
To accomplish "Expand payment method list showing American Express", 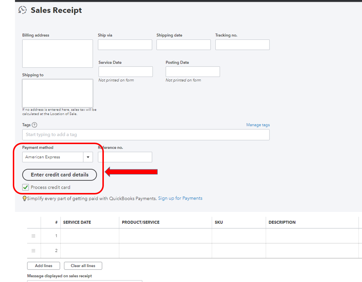I will click(88, 157).
